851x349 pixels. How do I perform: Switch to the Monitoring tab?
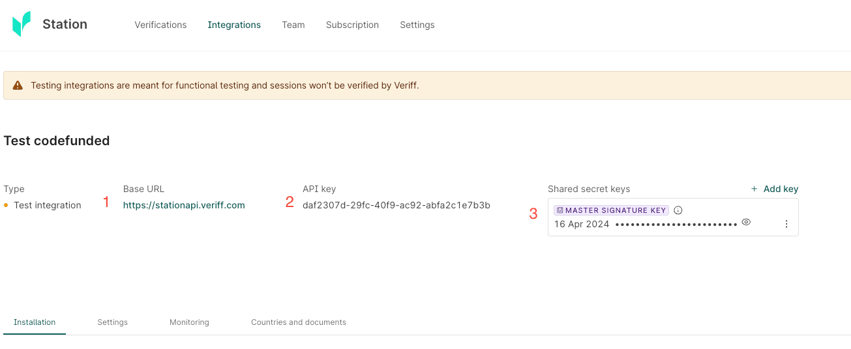click(189, 322)
